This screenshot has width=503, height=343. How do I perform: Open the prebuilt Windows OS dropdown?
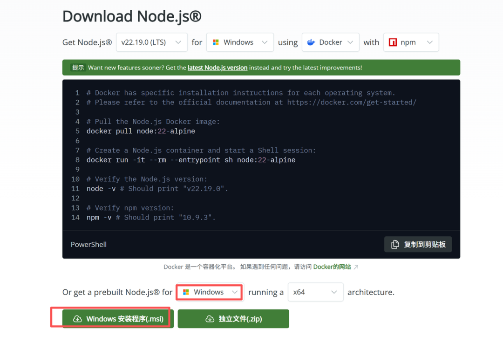click(x=210, y=292)
